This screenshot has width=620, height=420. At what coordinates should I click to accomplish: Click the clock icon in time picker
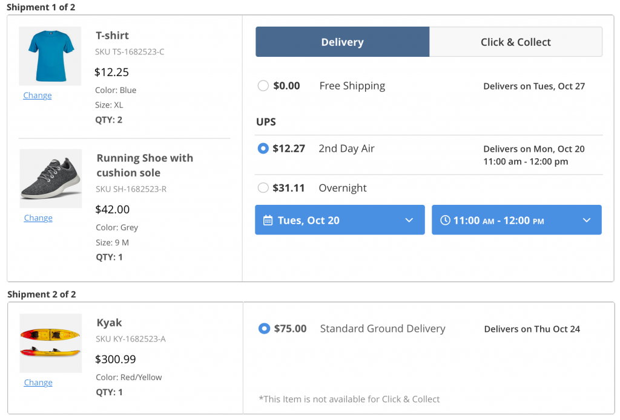tap(445, 221)
